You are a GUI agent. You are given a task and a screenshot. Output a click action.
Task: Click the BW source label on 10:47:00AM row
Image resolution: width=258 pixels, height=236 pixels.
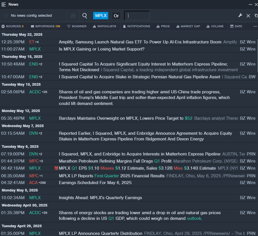(x=252, y=77)
